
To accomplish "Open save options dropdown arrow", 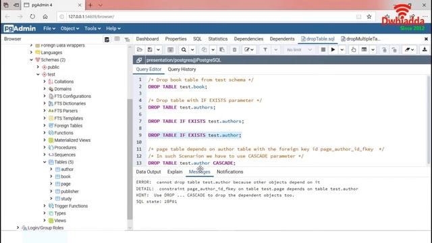I will pos(158,49).
